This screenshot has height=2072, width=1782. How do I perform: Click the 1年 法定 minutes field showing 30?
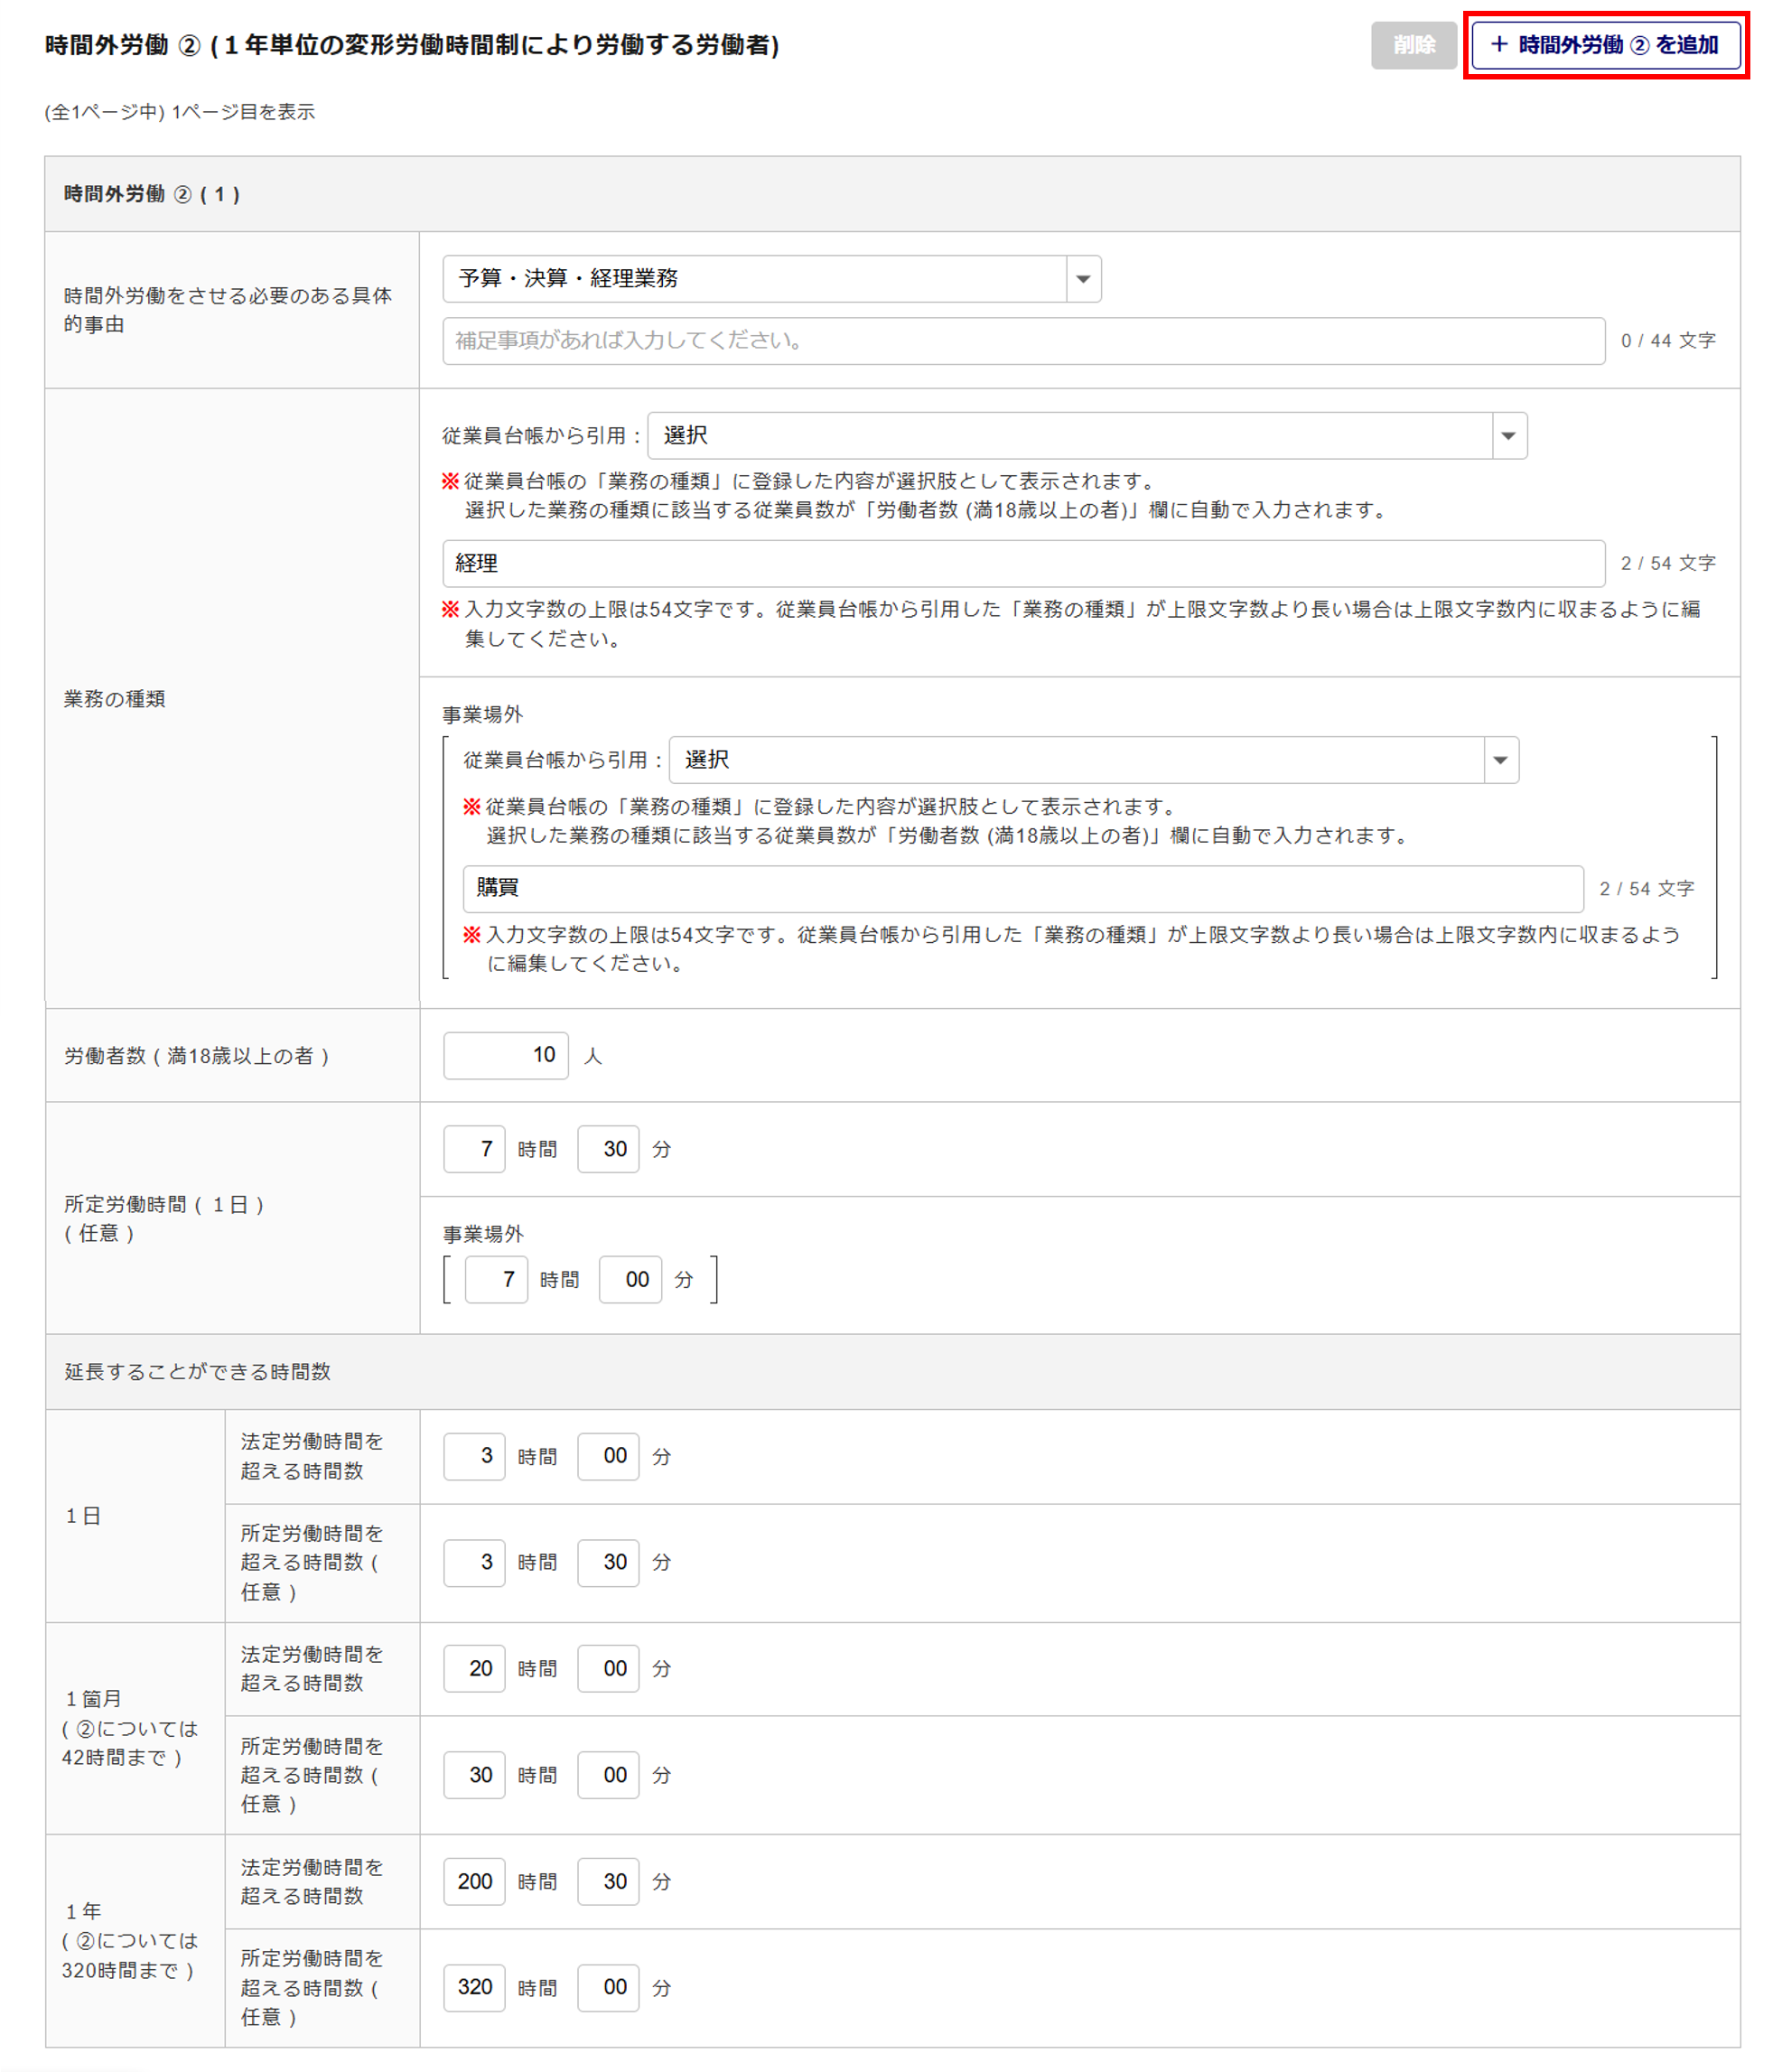coord(608,1881)
